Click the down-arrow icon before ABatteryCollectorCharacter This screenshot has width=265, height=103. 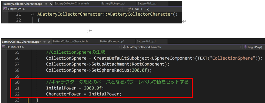pyautogui.click(x=124, y=47)
